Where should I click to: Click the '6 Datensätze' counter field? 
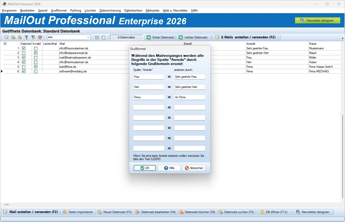(x=126, y=37)
